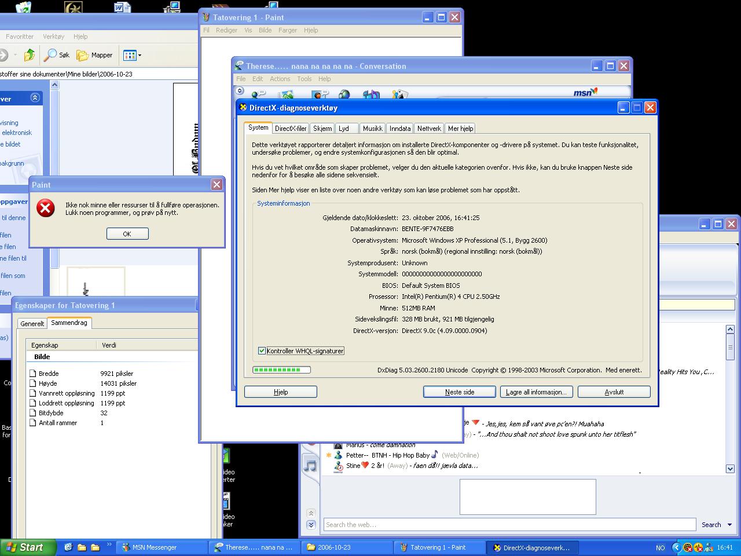
Task: Switch to the Generelt tab in Egenskaper
Action: 32,324
